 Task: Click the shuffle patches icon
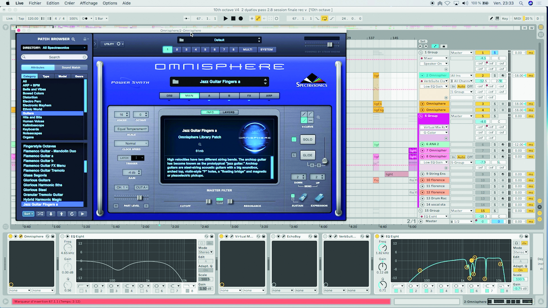point(40,214)
